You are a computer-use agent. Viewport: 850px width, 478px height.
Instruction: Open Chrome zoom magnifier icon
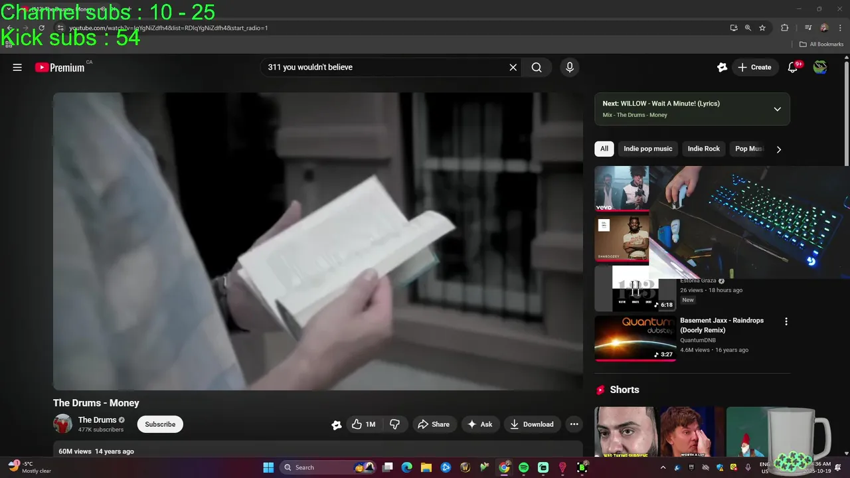748,28
